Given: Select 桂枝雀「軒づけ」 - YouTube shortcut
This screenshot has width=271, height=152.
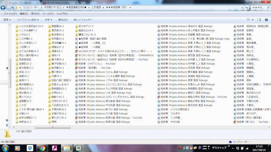Looking at the screenshot, I should click(x=251, y=122).
